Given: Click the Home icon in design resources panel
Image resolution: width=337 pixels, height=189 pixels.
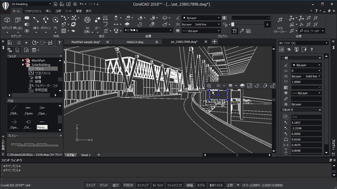Looking at the screenshot, I should pos(19,43).
